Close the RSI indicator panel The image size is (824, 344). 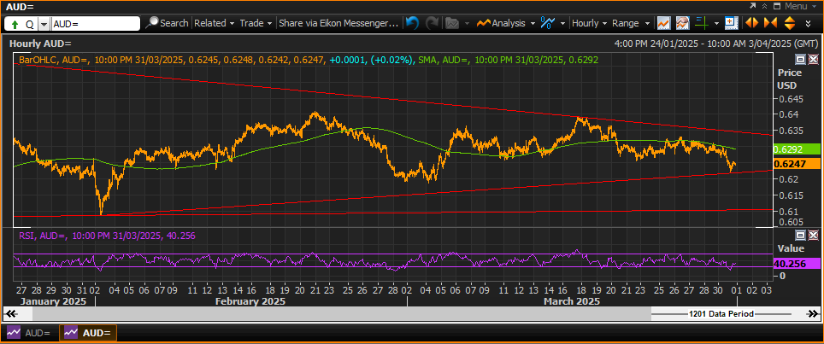click(813, 235)
